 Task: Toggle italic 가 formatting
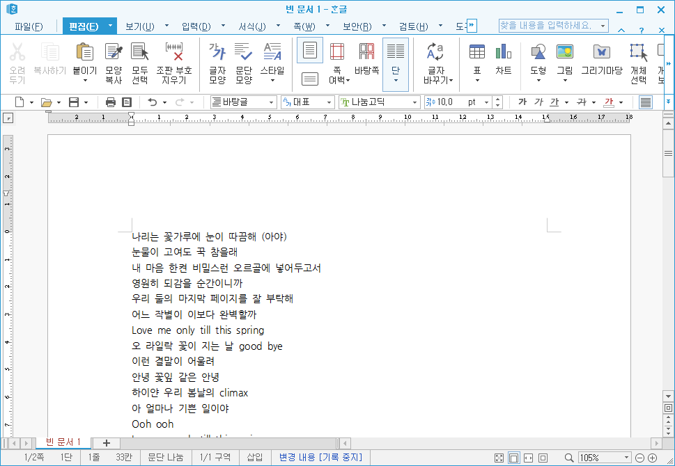[538, 102]
